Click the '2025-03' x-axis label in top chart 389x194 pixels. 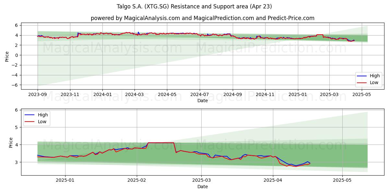329,95
